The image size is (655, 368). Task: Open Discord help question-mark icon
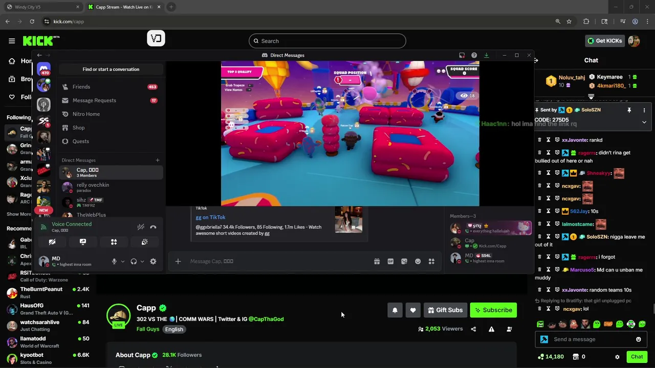(x=474, y=55)
